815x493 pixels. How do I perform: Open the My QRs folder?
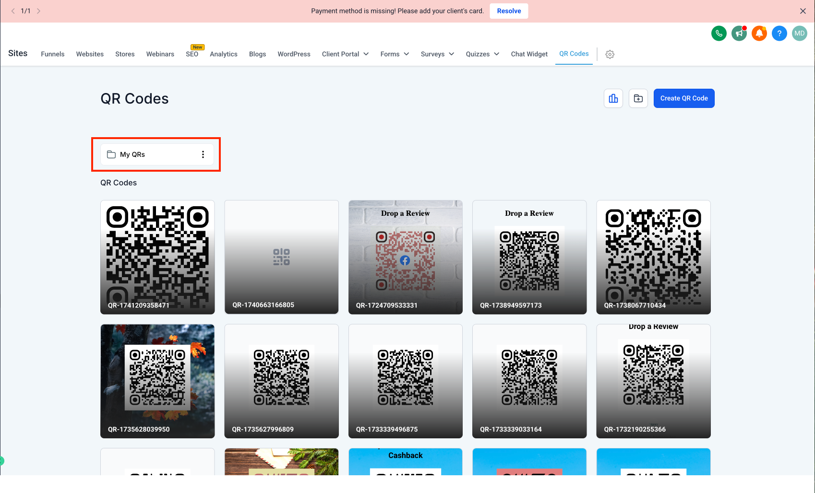pyautogui.click(x=132, y=154)
